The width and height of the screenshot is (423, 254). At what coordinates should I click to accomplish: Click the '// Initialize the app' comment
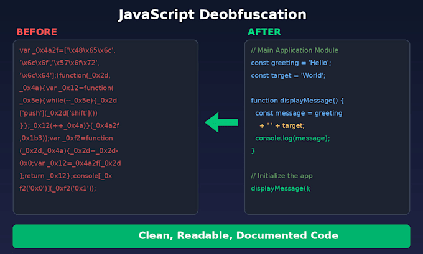(x=282, y=176)
